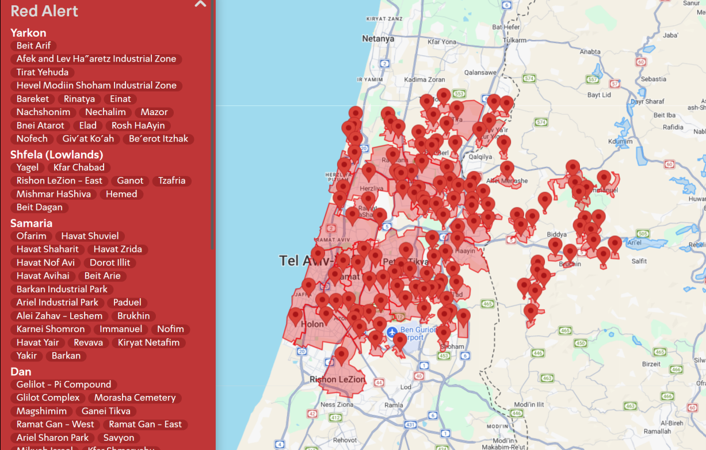The image size is (706, 450).
Task: Select the Bareket tag
Action: [x=33, y=99]
